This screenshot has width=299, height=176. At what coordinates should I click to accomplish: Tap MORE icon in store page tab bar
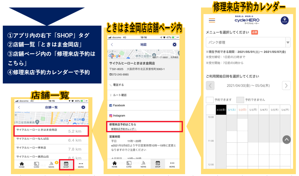coord(172,164)
